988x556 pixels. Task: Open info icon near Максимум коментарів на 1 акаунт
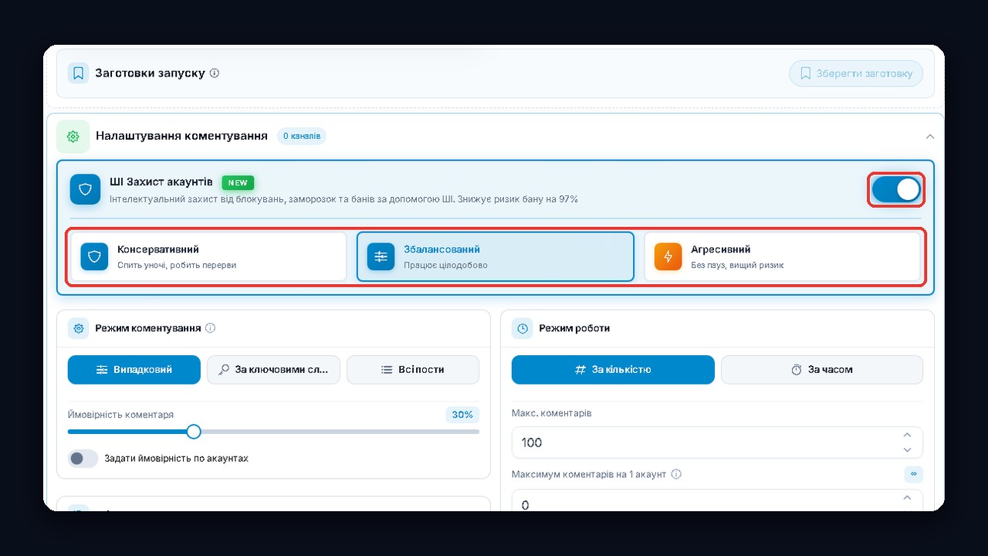(676, 474)
